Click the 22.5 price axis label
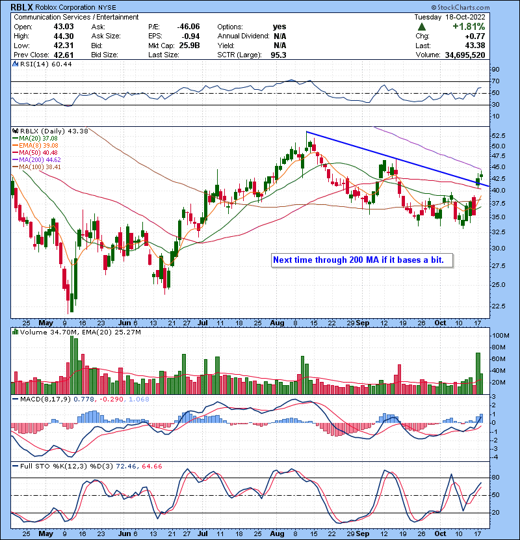This screenshot has height=540, width=520. 499,306
